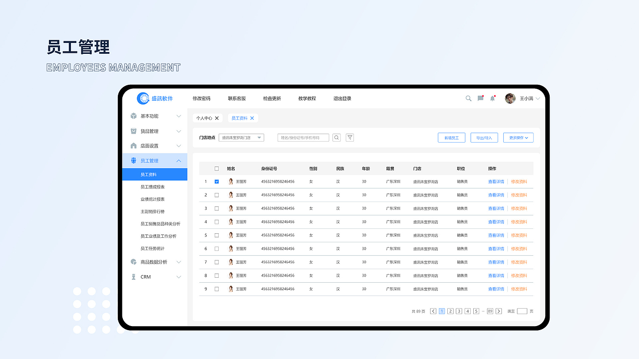
Task: Toggle the select-all header checkbox
Action: tap(217, 169)
